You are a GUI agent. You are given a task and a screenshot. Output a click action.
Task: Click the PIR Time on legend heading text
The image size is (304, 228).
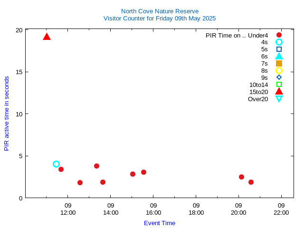tap(225, 35)
